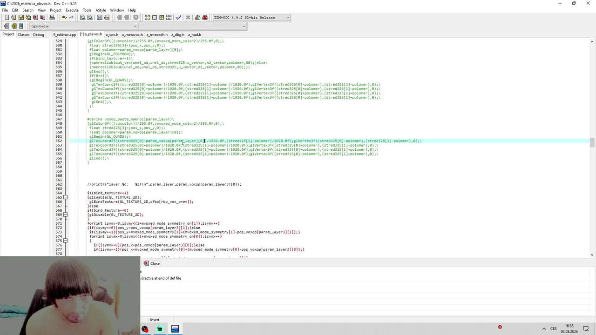This screenshot has height=335, width=596.
Task: Save the current file via toolbar
Action: [x=21, y=17]
